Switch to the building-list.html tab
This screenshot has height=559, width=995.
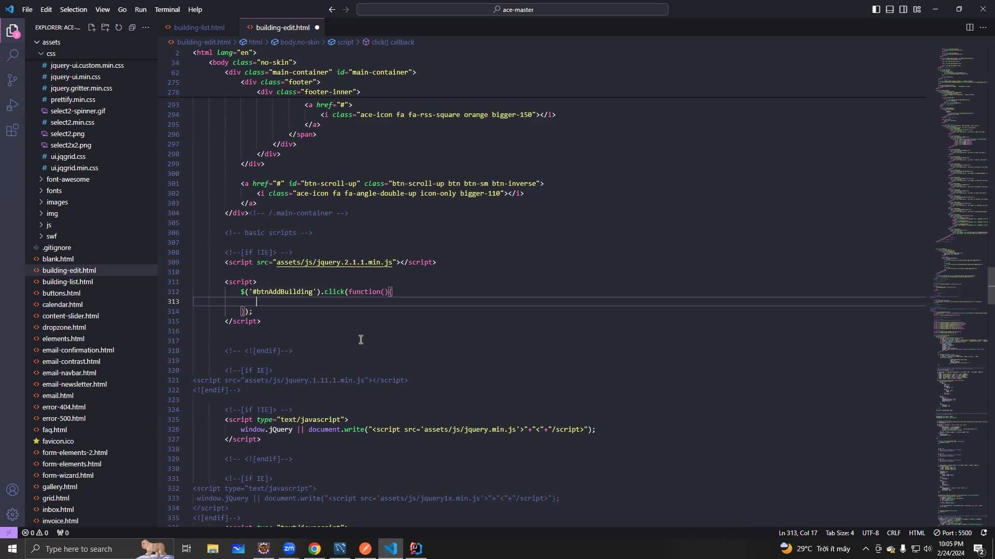coord(199,27)
